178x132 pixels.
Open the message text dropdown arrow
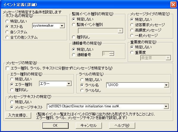(x=166, y=106)
